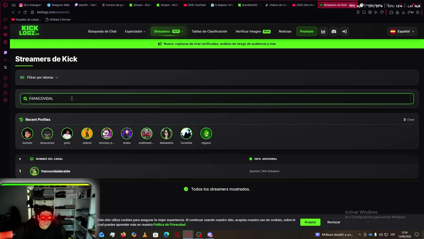Click the Premium button
This screenshot has height=239, width=424.
click(x=307, y=32)
